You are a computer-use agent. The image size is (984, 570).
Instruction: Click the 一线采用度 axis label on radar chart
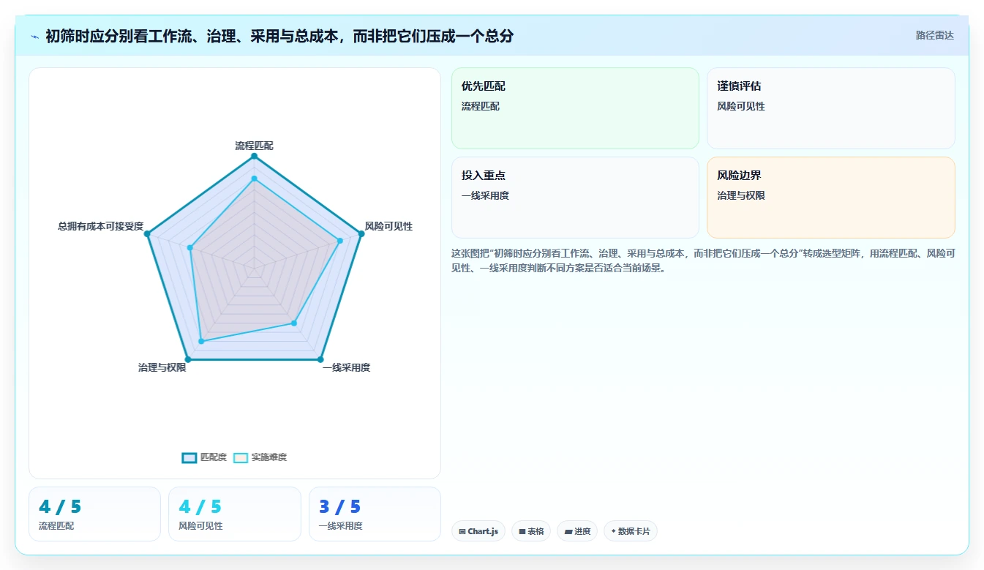(346, 367)
